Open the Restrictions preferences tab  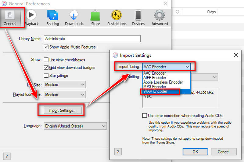(x=117, y=18)
